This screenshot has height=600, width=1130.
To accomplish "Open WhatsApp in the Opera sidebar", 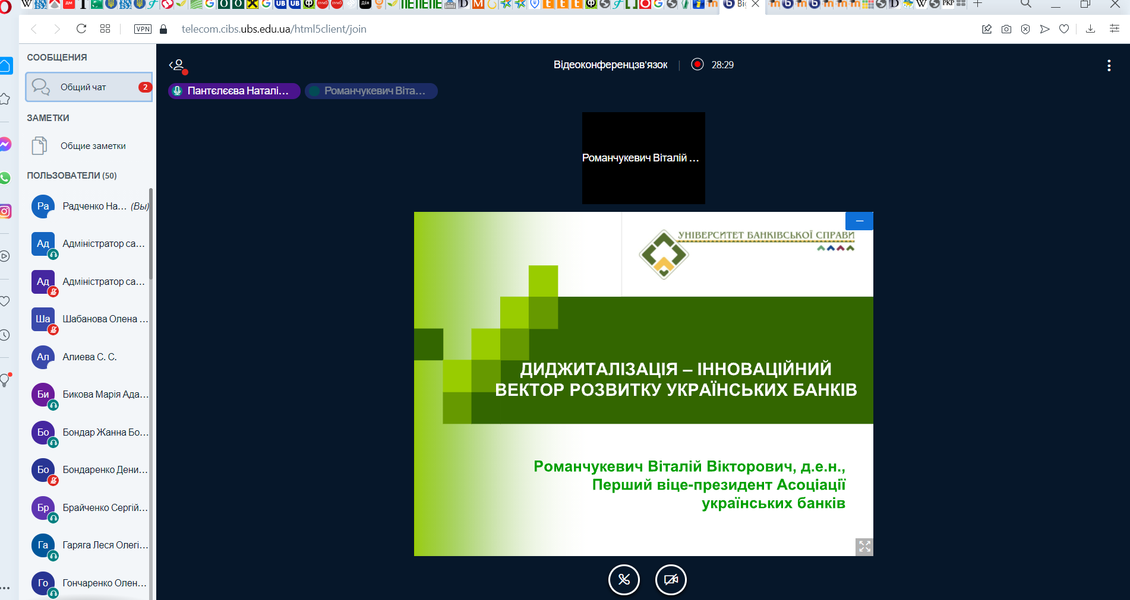I will click(5, 177).
